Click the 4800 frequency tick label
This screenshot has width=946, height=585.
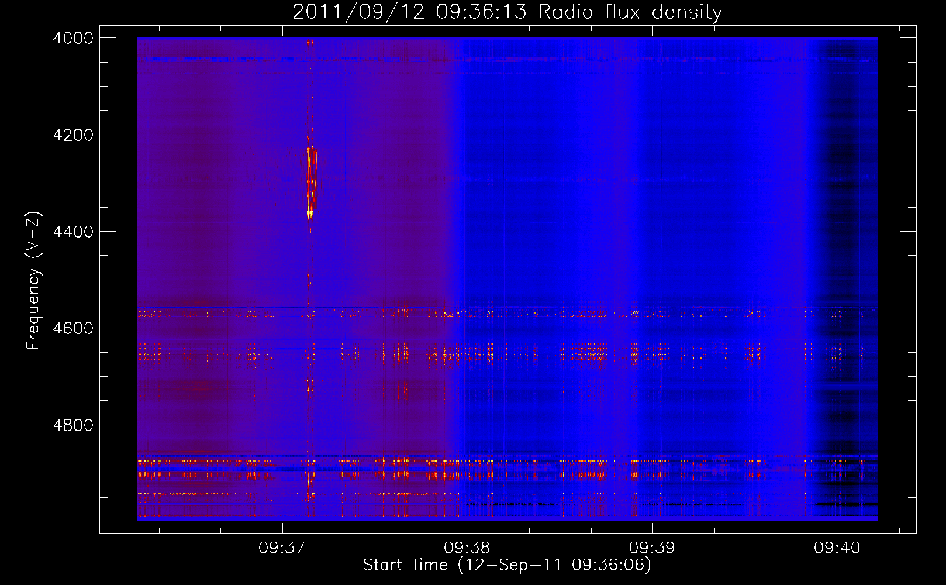[x=73, y=425]
